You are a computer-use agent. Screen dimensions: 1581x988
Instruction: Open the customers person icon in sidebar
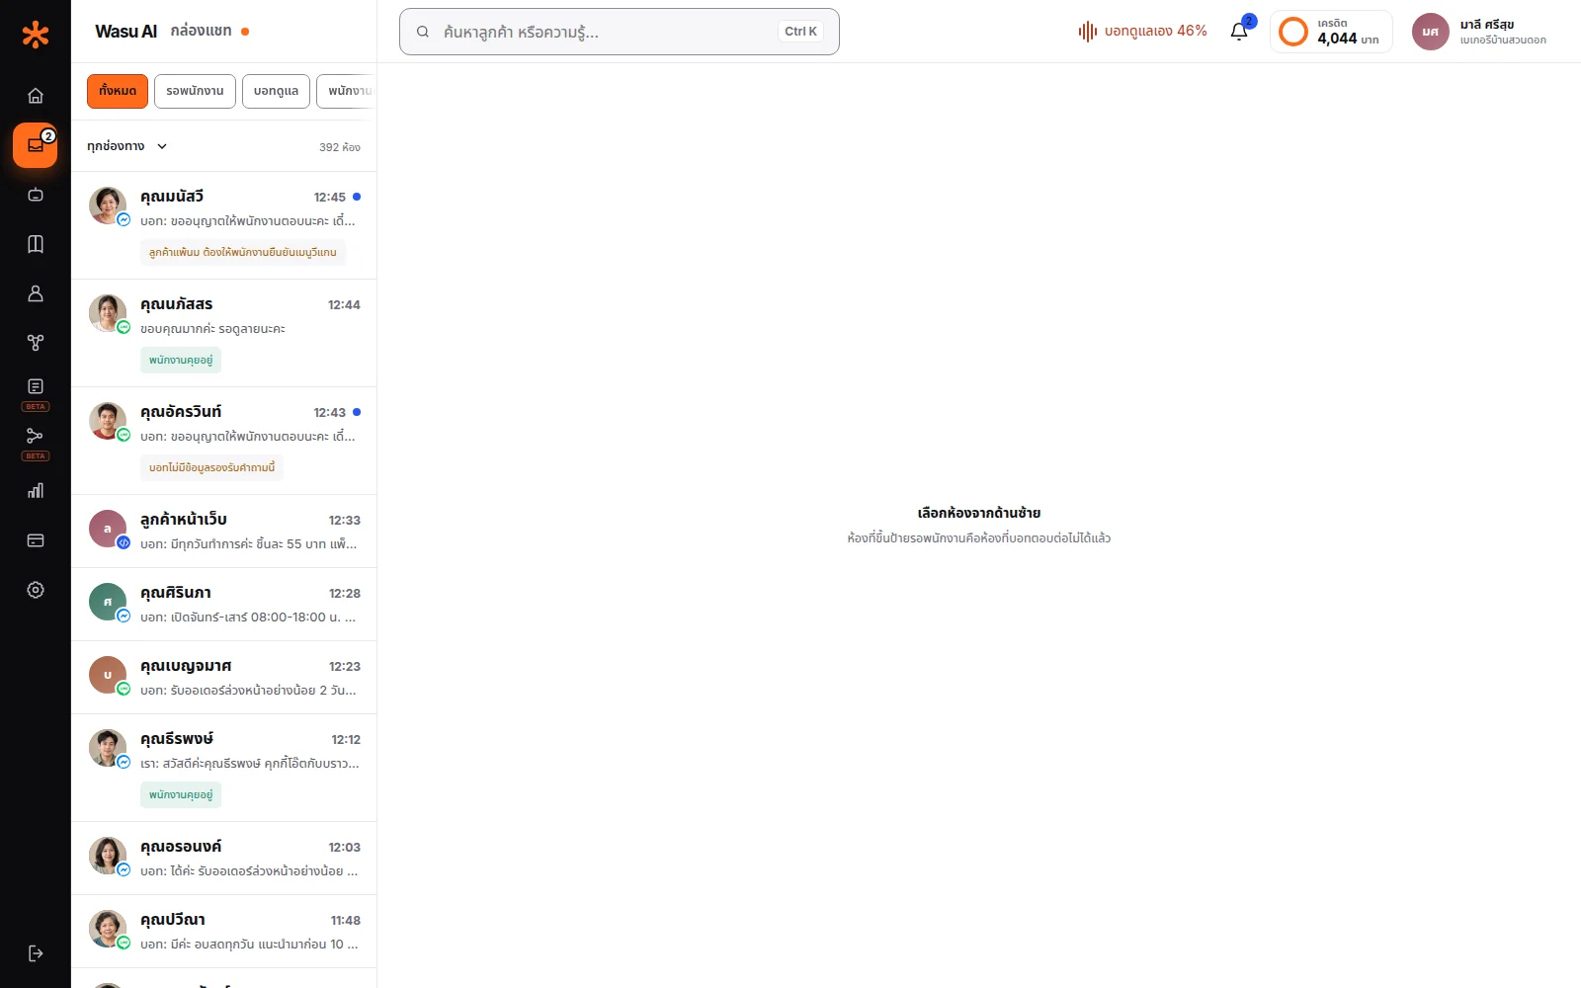[36, 293]
